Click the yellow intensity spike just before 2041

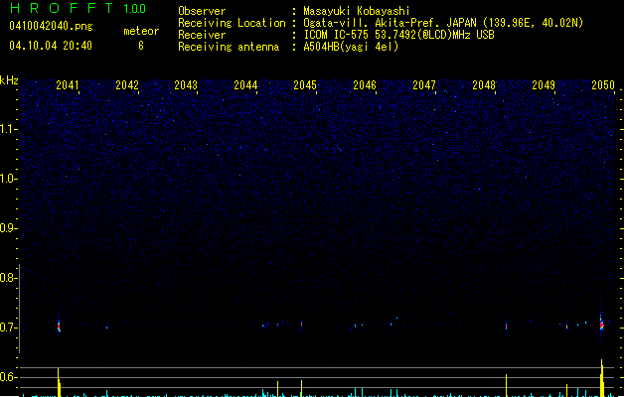pyautogui.click(x=59, y=382)
